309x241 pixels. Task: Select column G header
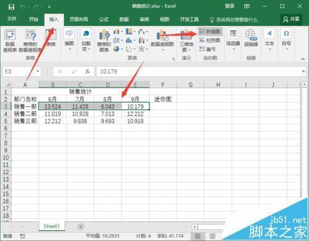point(190,85)
